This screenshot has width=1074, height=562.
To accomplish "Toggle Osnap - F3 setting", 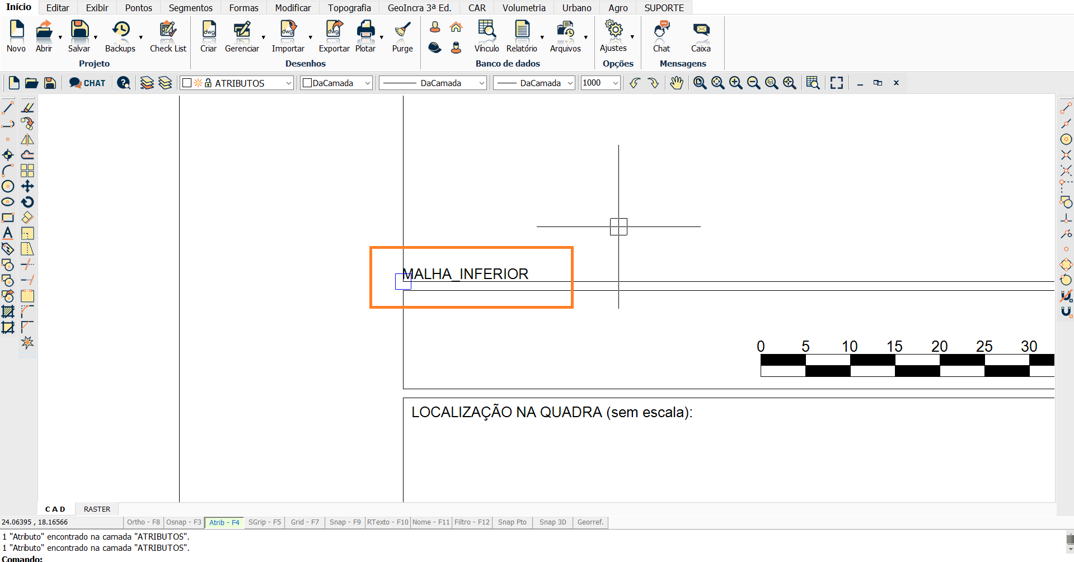I will point(184,522).
